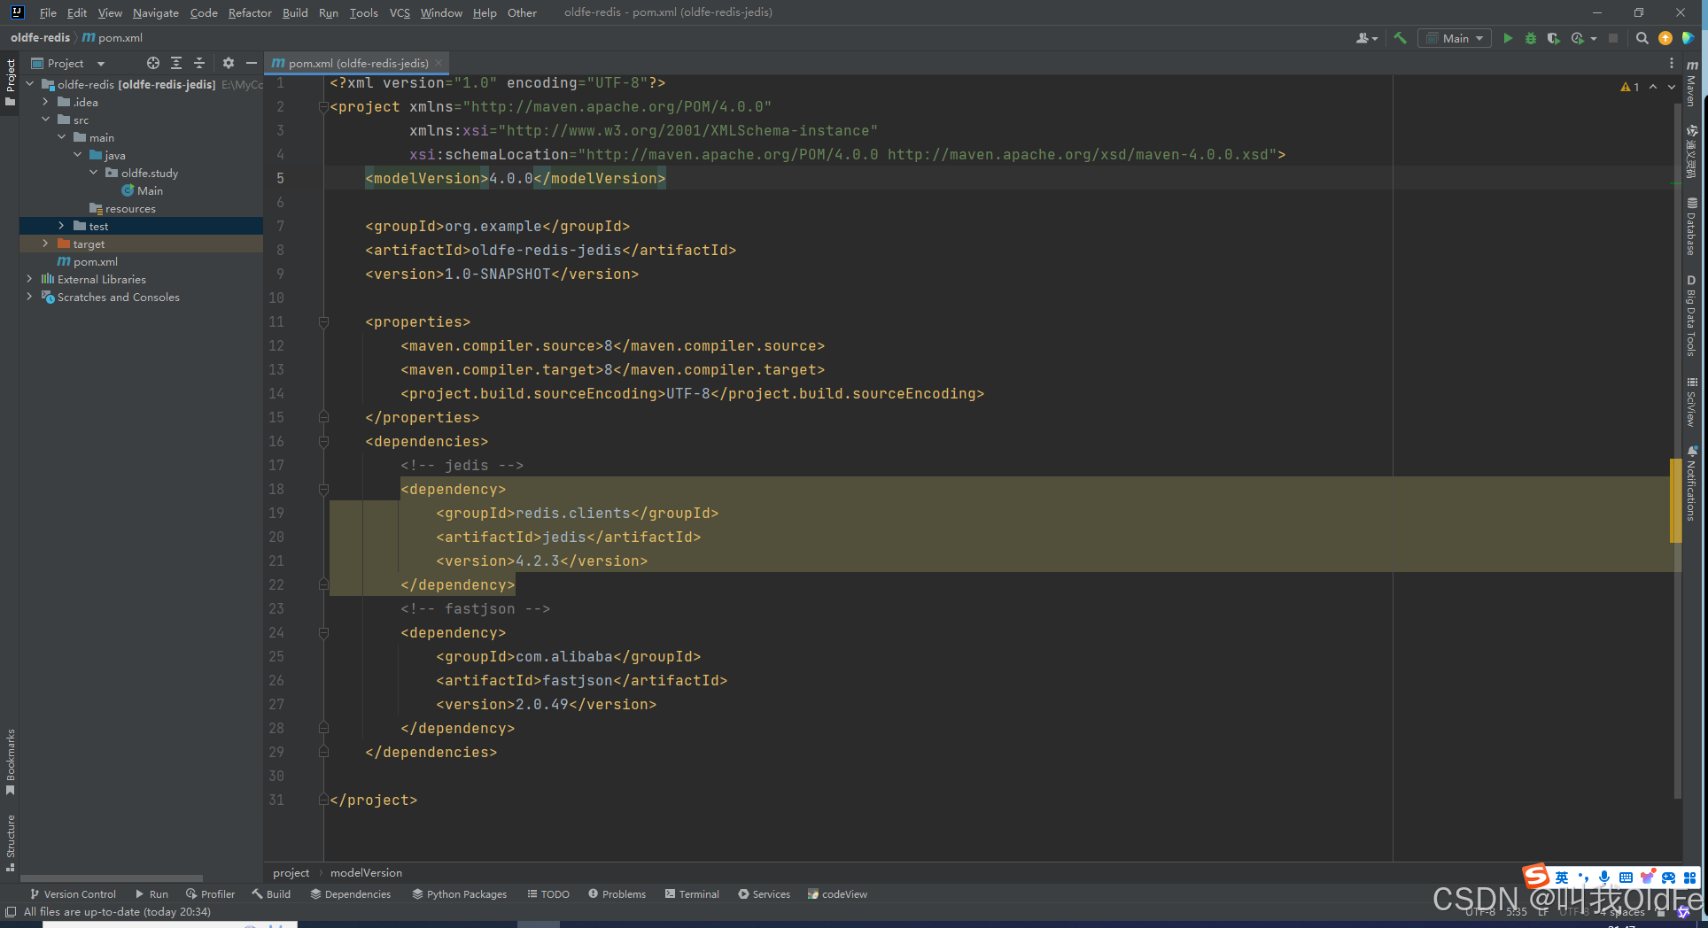The height and width of the screenshot is (928, 1708).
Task: Open the Services tool window
Action: pyautogui.click(x=764, y=894)
